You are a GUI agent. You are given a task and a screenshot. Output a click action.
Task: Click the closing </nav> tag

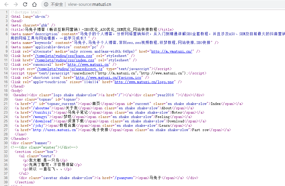21,134
